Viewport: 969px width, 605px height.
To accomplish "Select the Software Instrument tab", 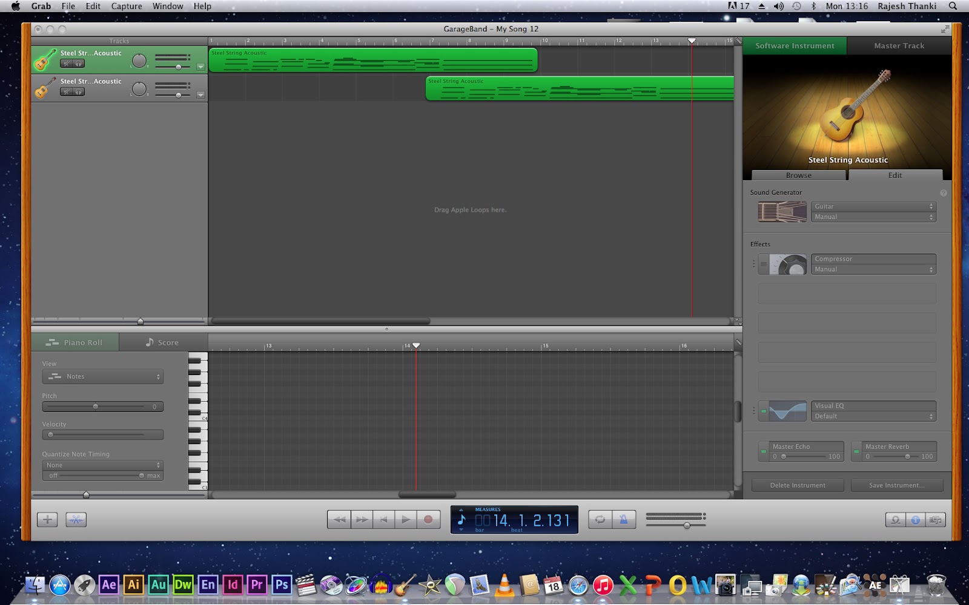I will coord(795,46).
